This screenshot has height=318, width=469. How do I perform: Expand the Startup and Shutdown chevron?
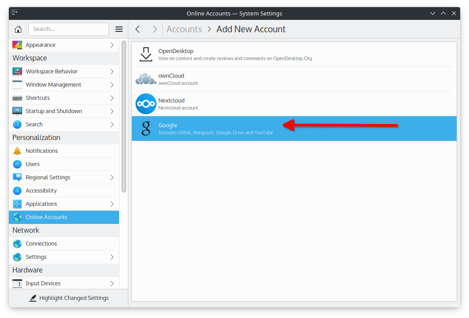[x=112, y=111]
